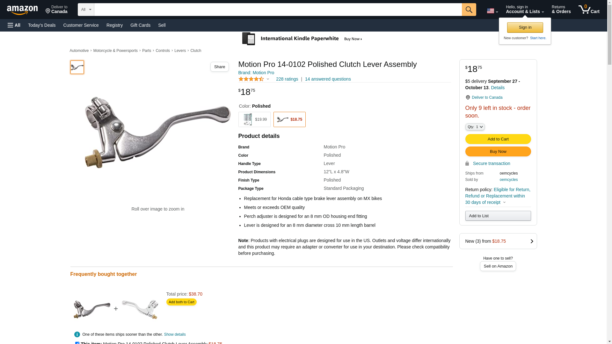
Task: Click the Add to Cart button
Action: pyautogui.click(x=498, y=139)
